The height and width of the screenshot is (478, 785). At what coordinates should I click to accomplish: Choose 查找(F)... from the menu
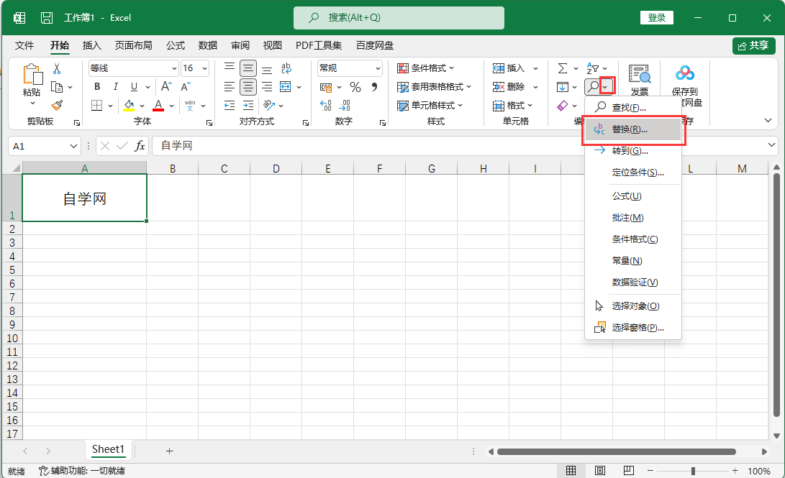point(632,107)
